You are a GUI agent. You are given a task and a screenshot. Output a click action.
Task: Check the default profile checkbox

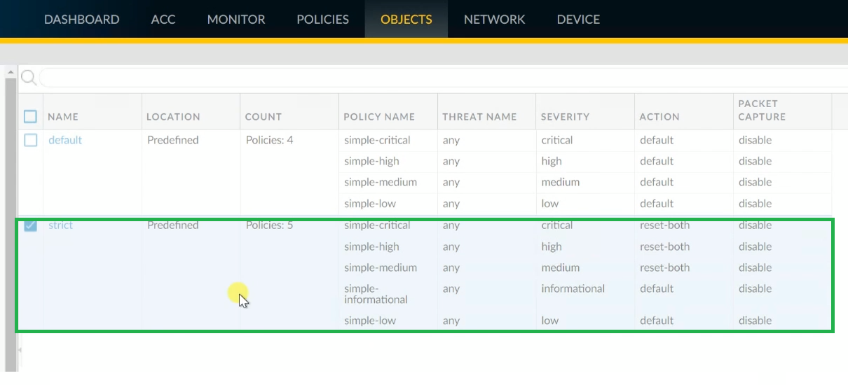point(31,140)
